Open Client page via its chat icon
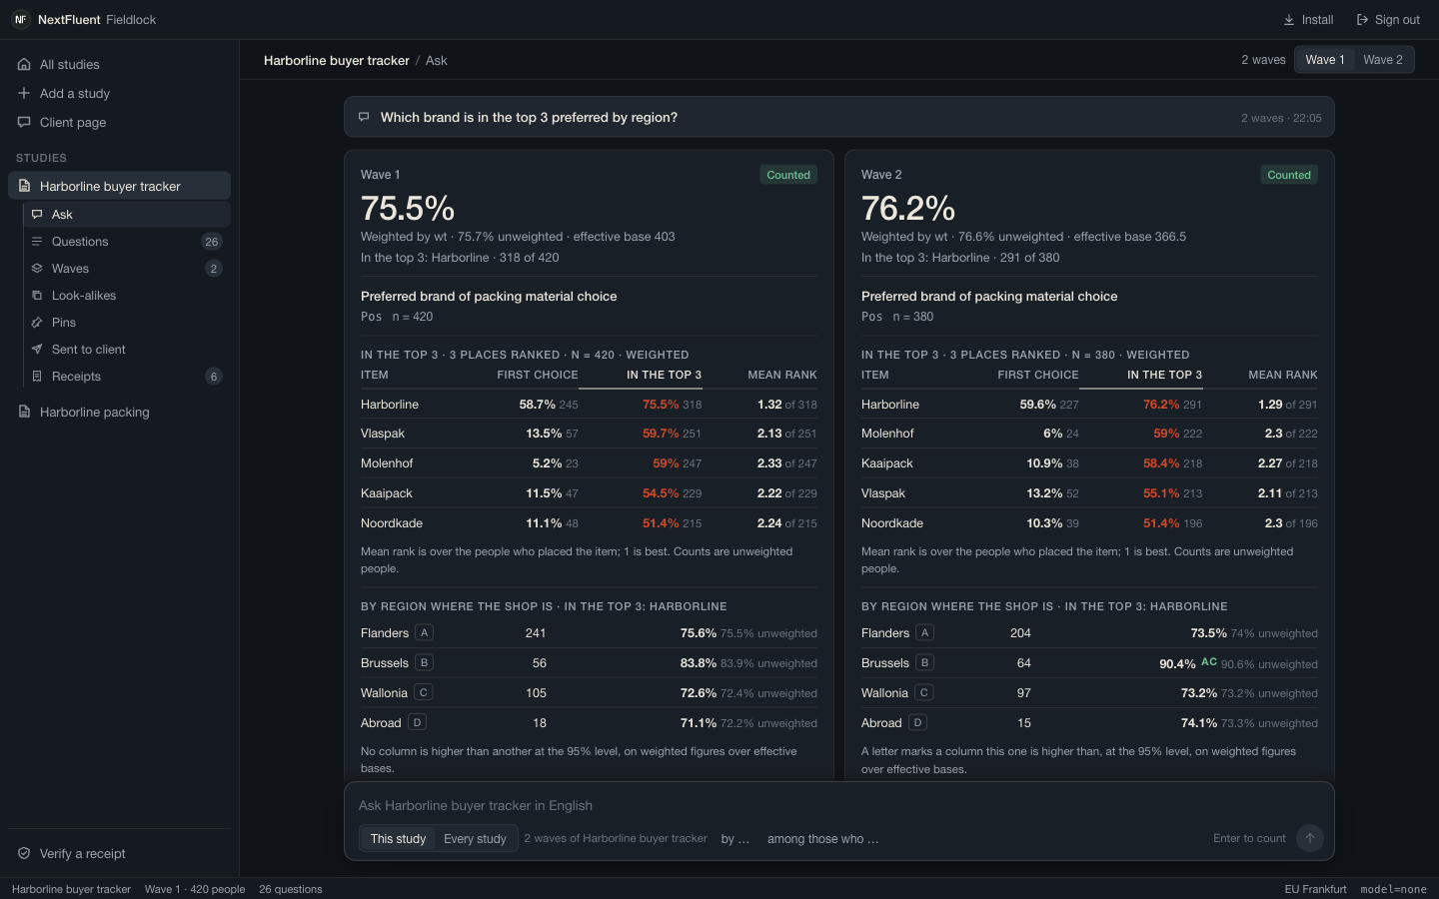 [24, 122]
